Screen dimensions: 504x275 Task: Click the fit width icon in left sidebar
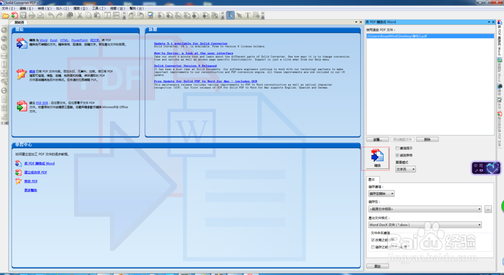(4, 56)
